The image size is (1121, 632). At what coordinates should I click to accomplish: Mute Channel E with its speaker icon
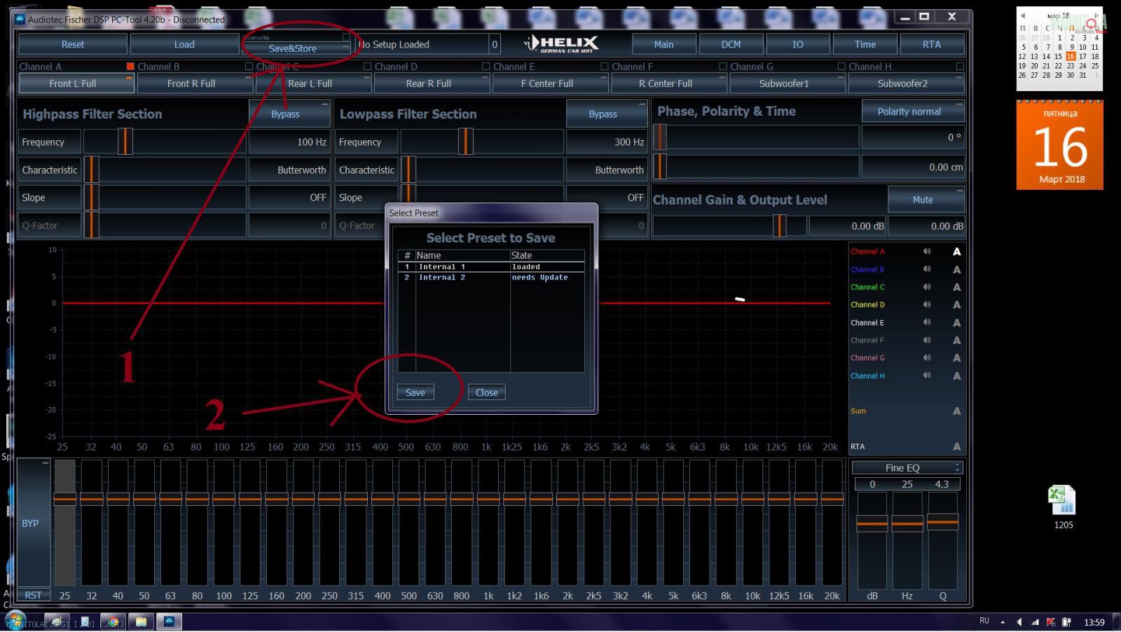tap(927, 322)
